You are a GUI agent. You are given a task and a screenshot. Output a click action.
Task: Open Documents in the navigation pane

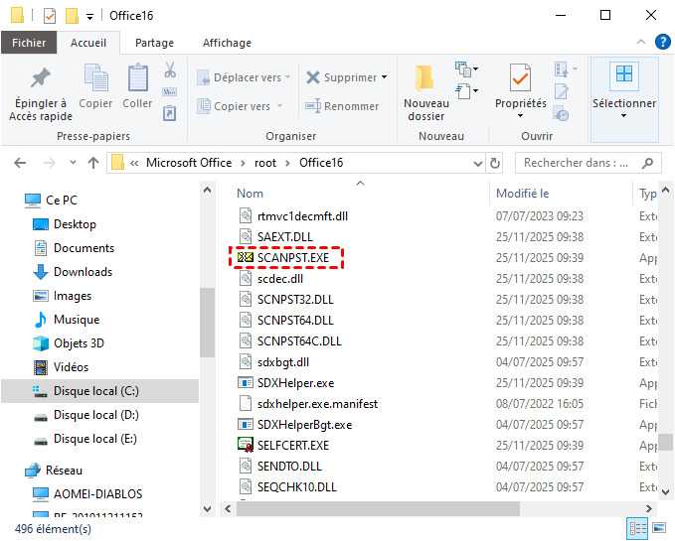click(74, 248)
